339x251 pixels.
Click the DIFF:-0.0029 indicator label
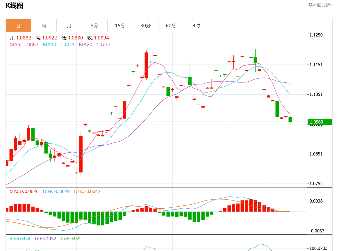pos(56,192)
